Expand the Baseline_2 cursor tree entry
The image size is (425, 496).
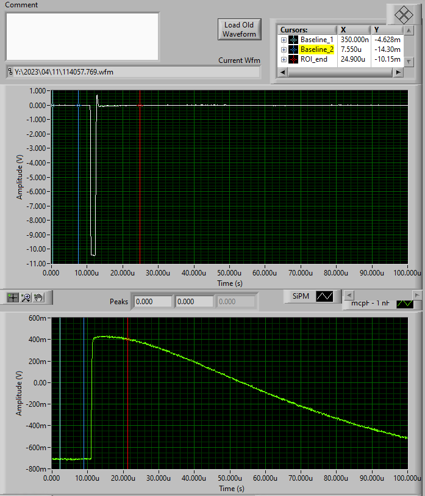284,49
